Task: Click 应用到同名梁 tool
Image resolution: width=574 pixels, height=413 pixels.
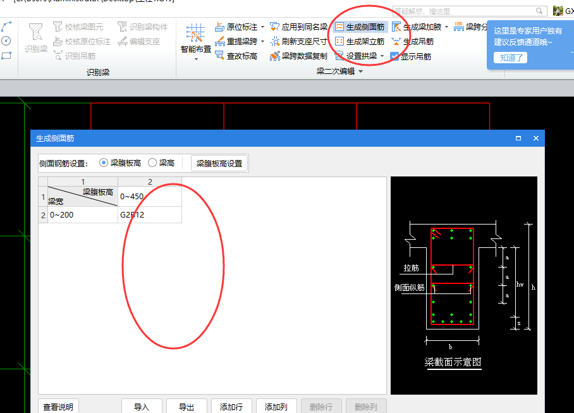Action: [299, 27]
